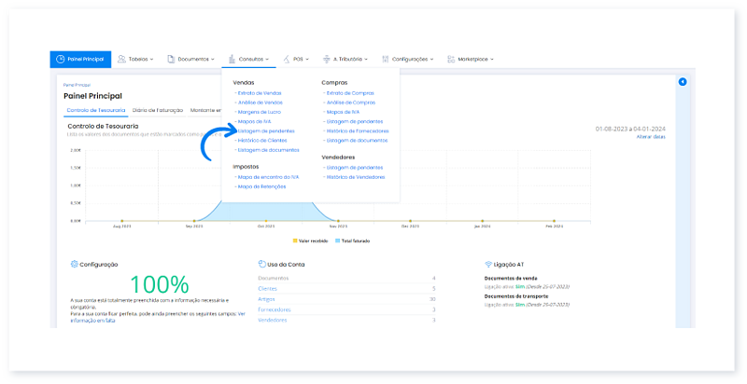This screenshot has height=384, width=747.
Task: Click the Alterar datas link
Action: [650, 137]
